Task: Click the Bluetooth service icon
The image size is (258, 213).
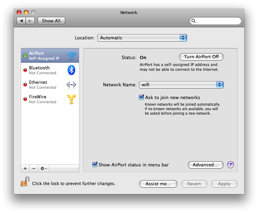Action: 71,70
